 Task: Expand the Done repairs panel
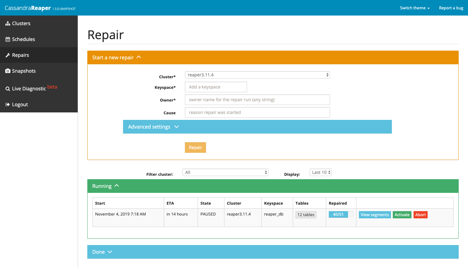coord(273,252)
